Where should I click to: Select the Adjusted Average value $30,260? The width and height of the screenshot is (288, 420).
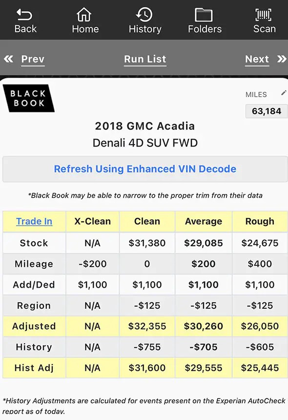[203, 326]
